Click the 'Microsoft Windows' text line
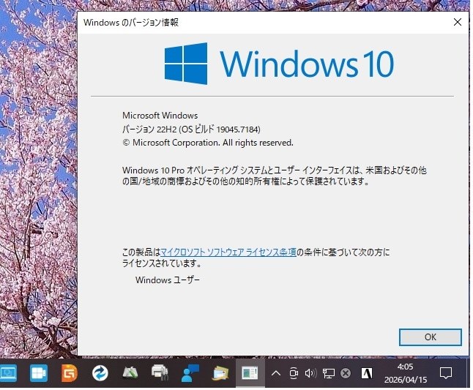This screenshot has height=390, width=473. pos(160,116)
